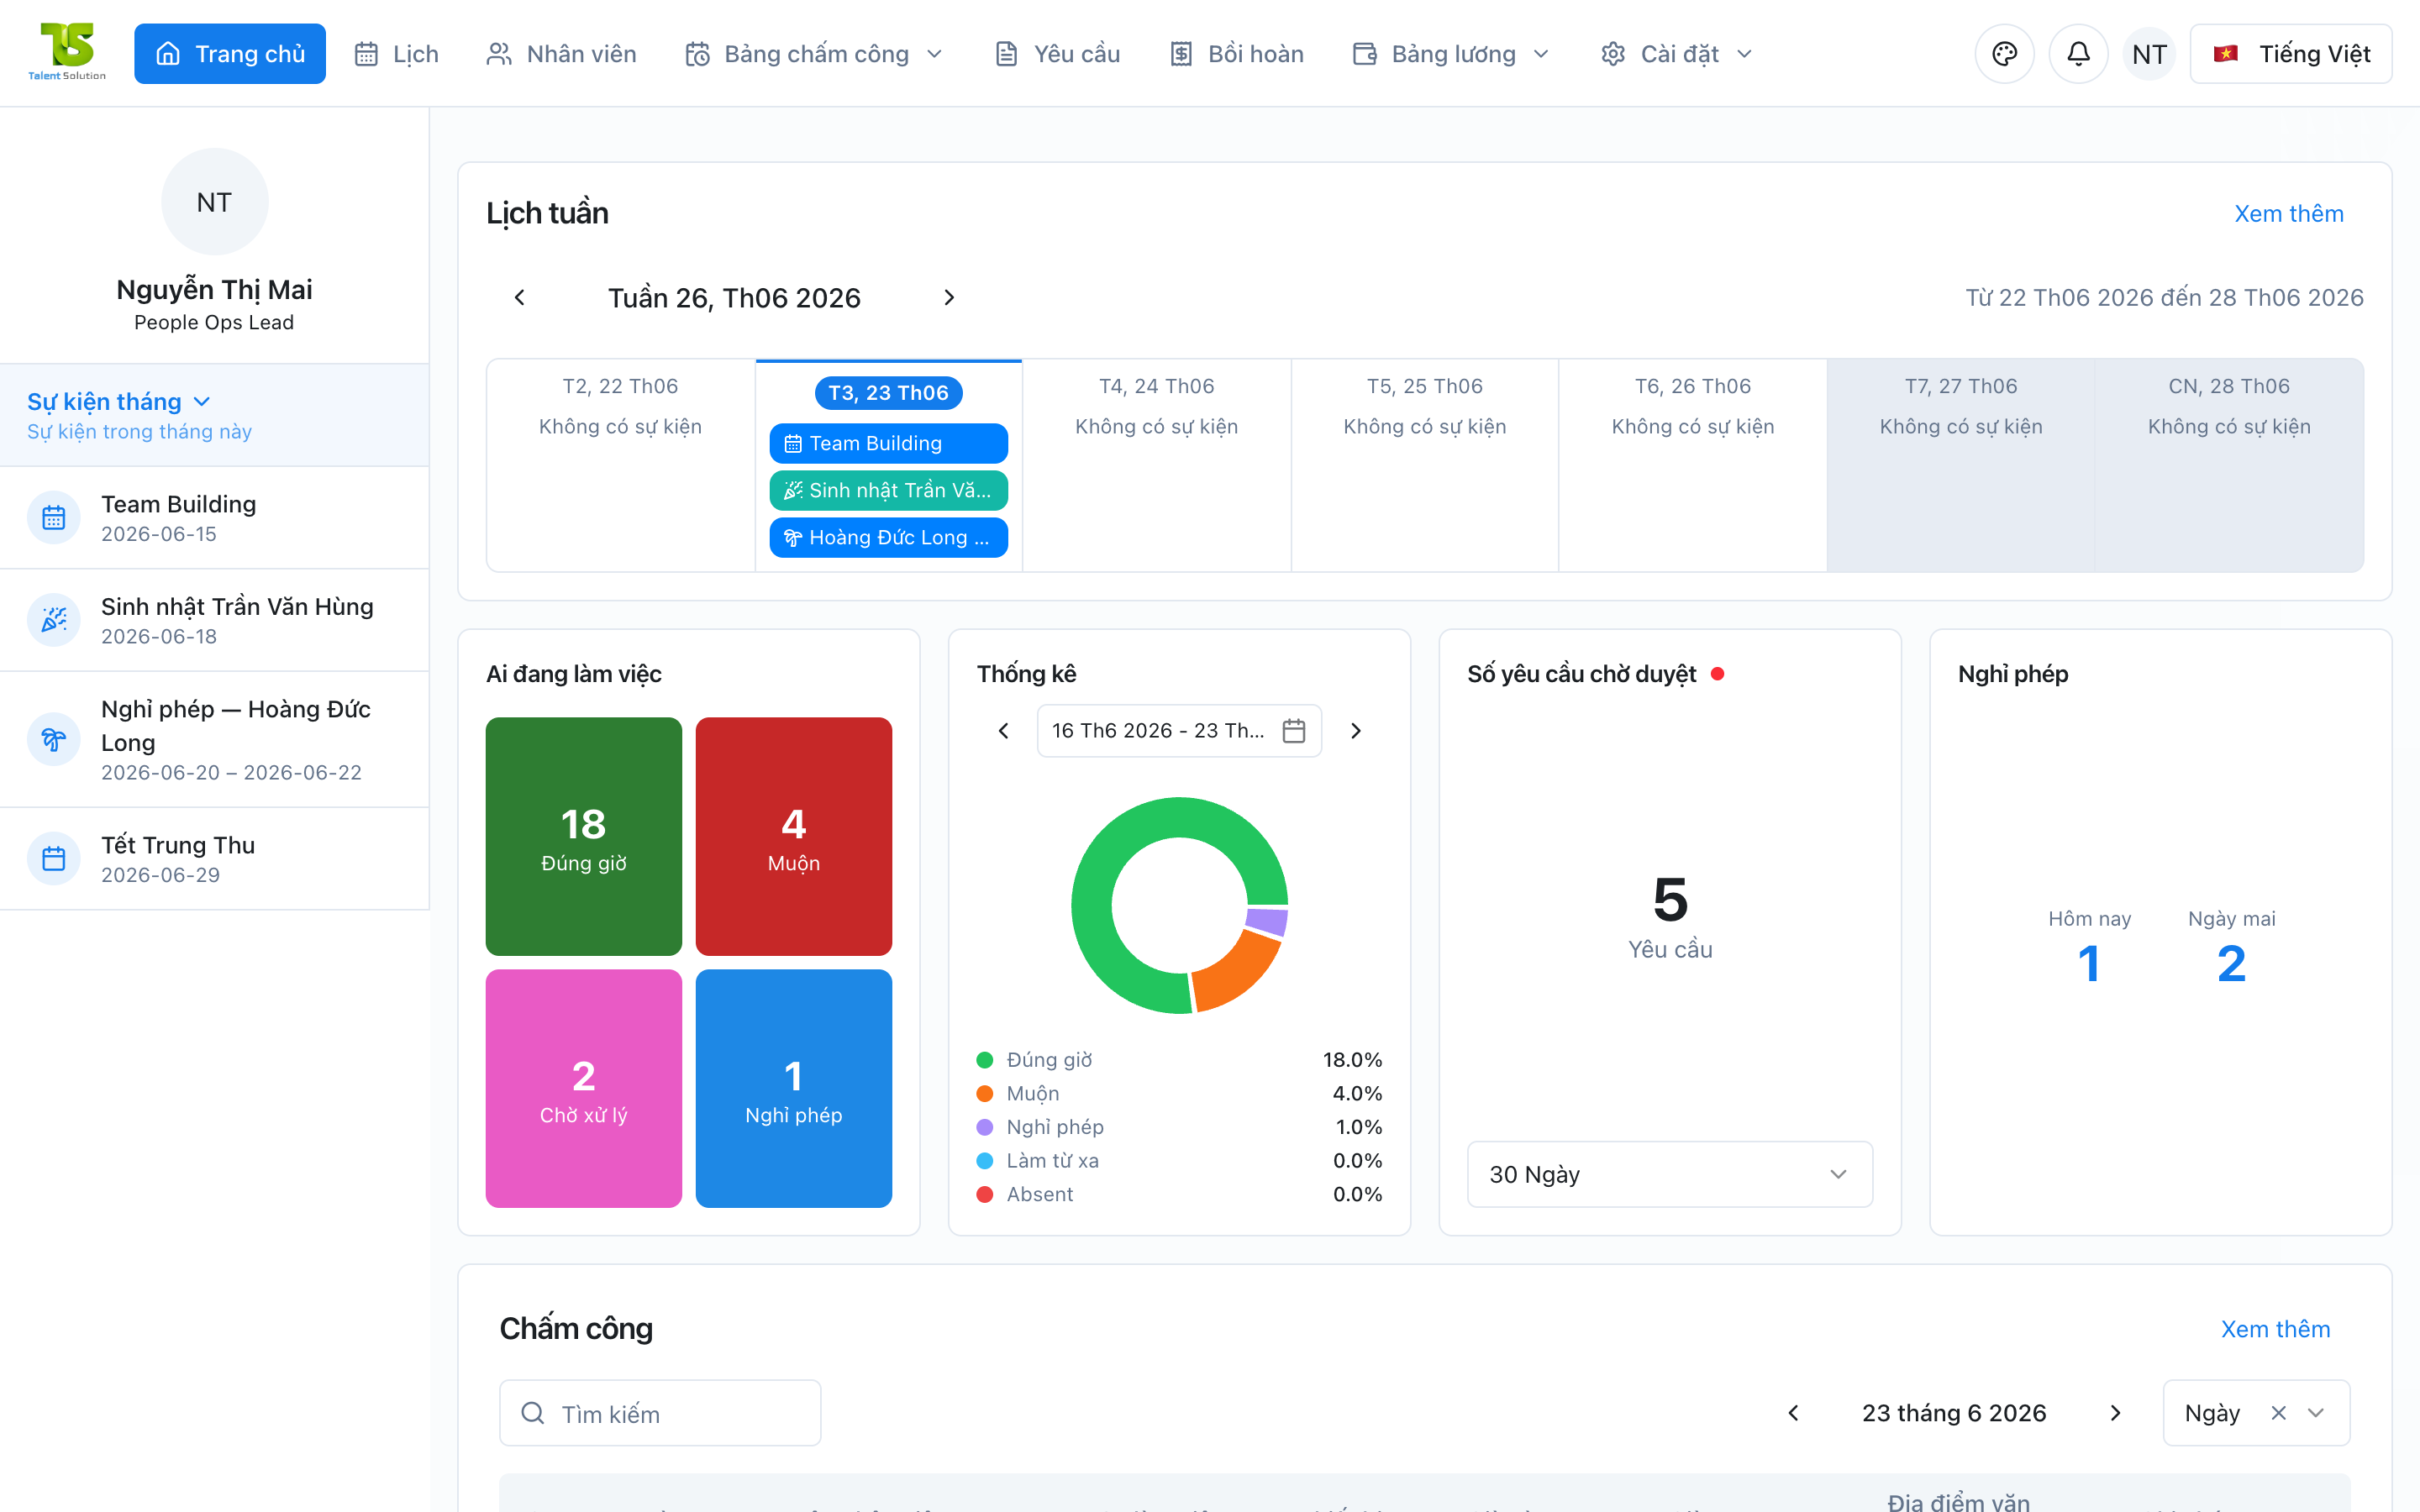Click the Talent Solution logo

pos(67,52)
